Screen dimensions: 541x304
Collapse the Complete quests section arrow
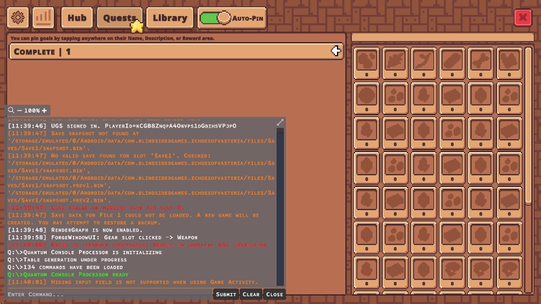click(336, 51)
